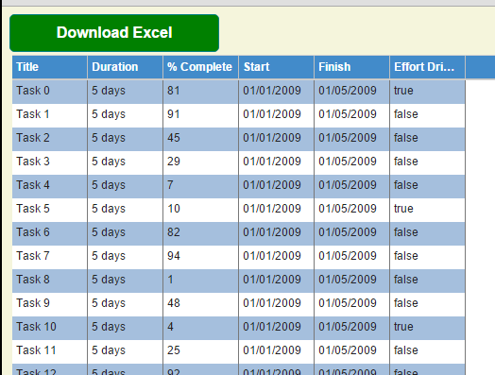The height and width of the screenshot is (375, 495).
Task: Click the Download Excel button
Action: [114, 33]
